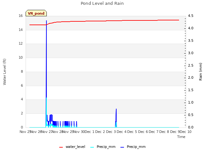205x153 pixels.
Task: Click the red water_level legend color marker
Action: point(61,147)
